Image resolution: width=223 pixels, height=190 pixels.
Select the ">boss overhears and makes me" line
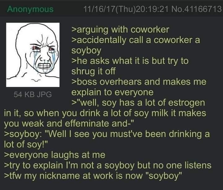pos(139,82)
